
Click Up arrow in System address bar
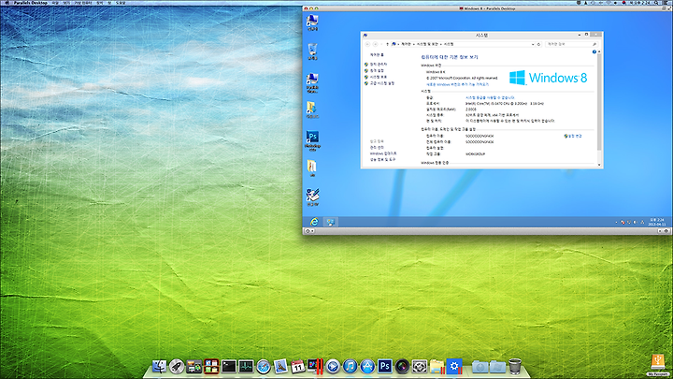[387, 44]
